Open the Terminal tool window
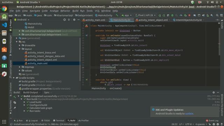Viewport: 224px width, 126px height. (x=58, y=120)
